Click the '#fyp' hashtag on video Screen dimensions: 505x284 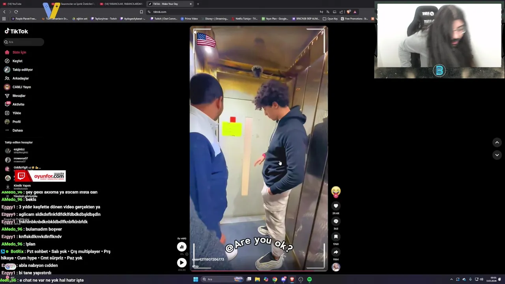pyautogui.click(x=195, y=266)
